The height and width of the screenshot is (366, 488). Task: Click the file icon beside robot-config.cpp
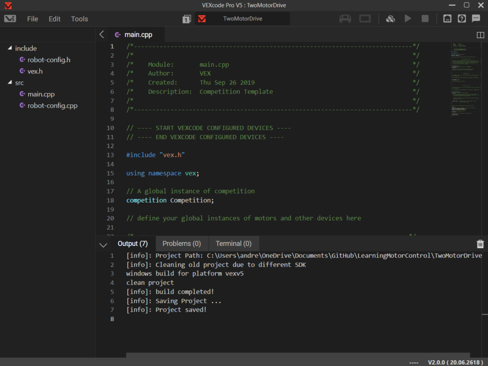point(22,105)
